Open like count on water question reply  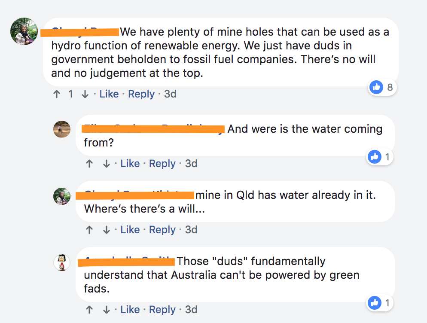pyautogui.click(x=380, y=157)
